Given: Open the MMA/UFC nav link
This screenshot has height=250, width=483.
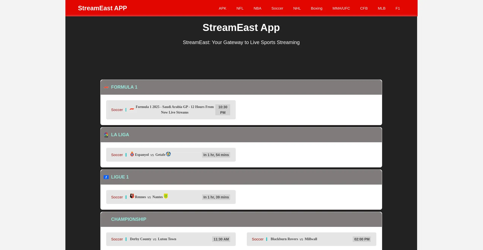Looking at the screenshot, I should [x=341, y=8].
